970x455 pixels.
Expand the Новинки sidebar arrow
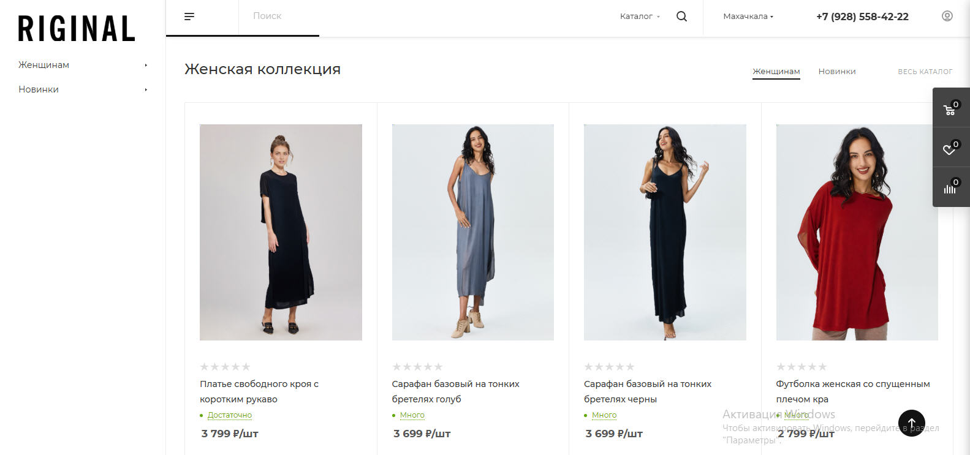(146, 89)
